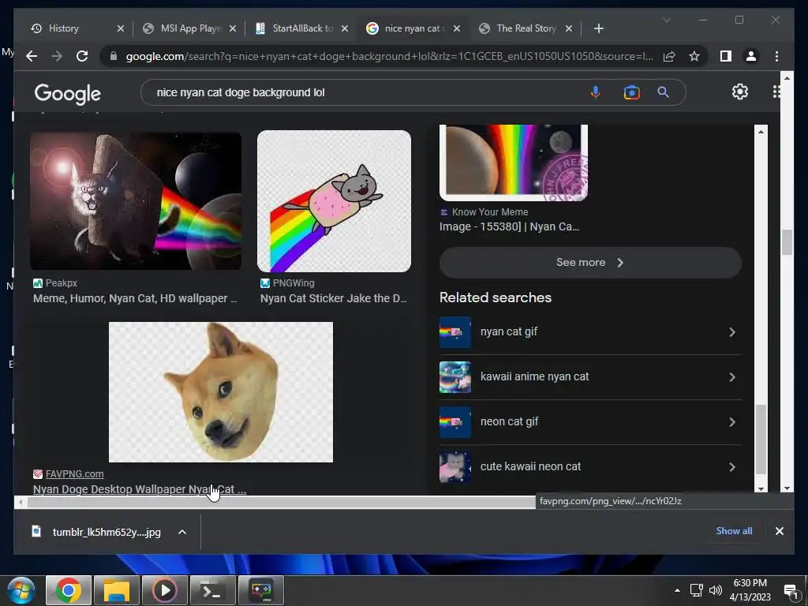The image size is (808, 606).
Task: Reload the current page
Action: pos(82,56)
